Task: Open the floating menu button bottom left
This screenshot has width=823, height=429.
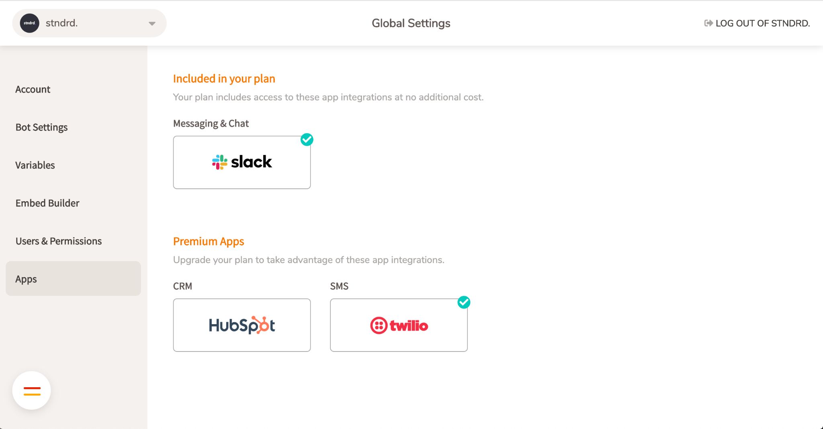Action: [x=31, y=390]
